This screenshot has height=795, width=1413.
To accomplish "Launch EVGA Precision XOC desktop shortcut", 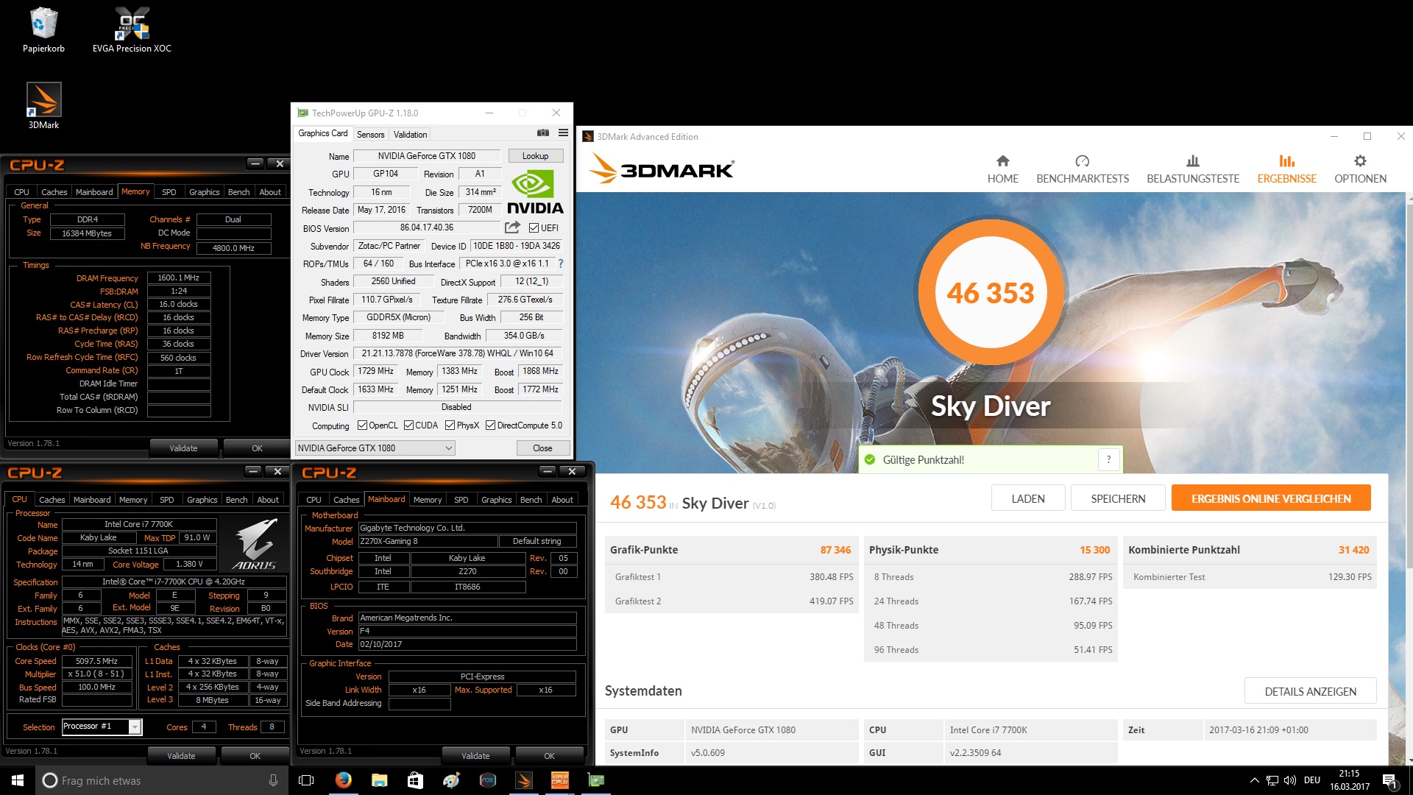I will coord(132,29).
